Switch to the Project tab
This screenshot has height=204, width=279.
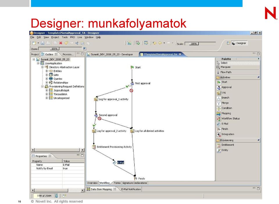(x=35, y=54)
